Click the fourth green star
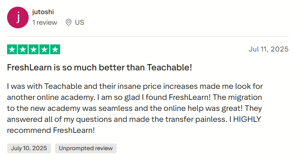Screen dimensions: 293x160 44,50
